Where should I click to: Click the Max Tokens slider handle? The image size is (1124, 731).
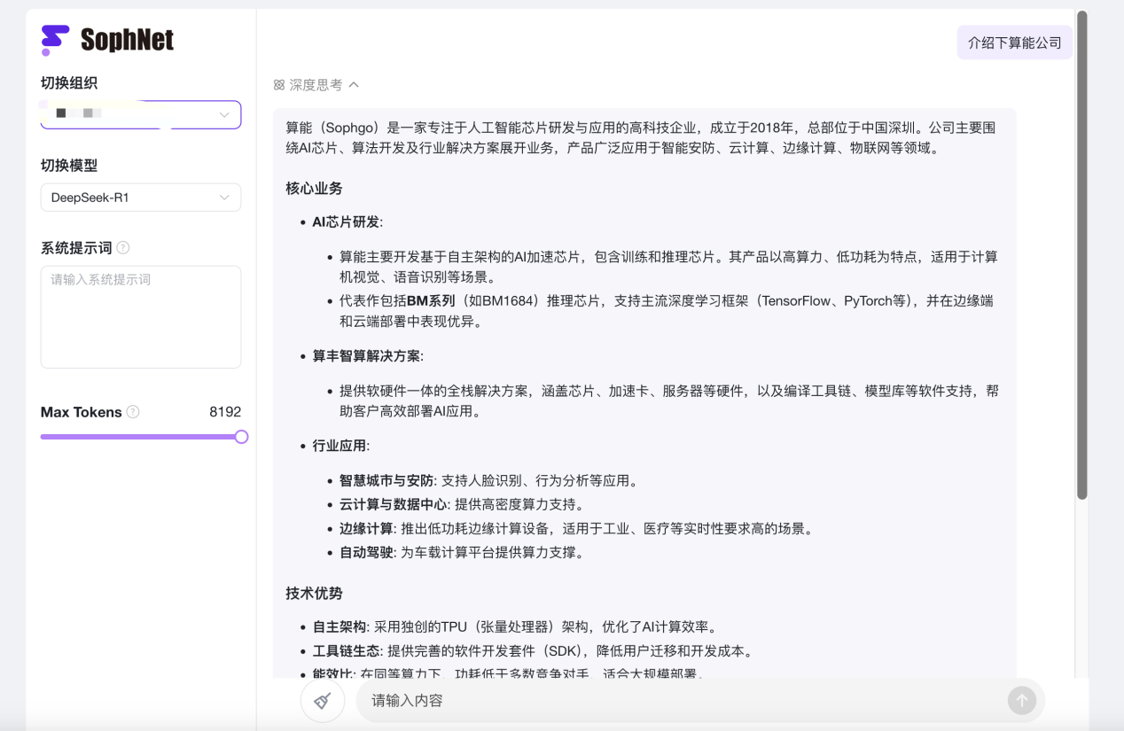tap(241, 437)
